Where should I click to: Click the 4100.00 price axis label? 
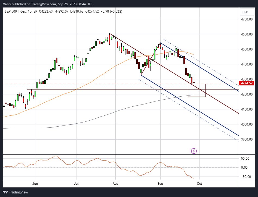(247, 109)
